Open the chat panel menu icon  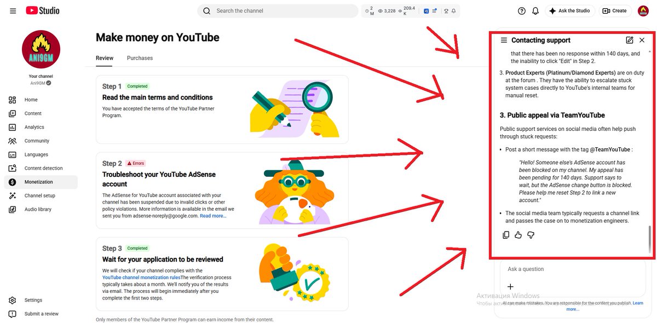(x=504, y=40)
